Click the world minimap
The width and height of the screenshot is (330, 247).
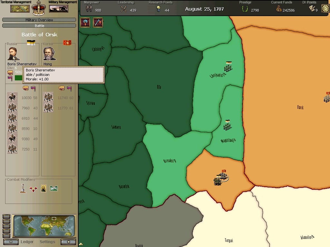pyautogui.click(x=44, y=226)
